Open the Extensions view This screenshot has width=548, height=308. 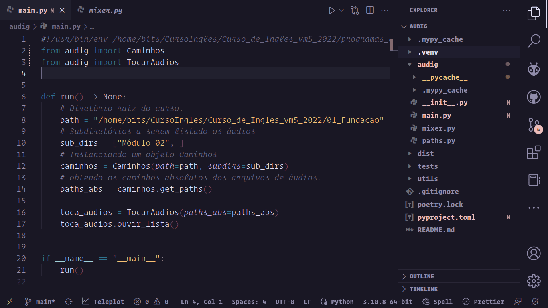(534, 153)
